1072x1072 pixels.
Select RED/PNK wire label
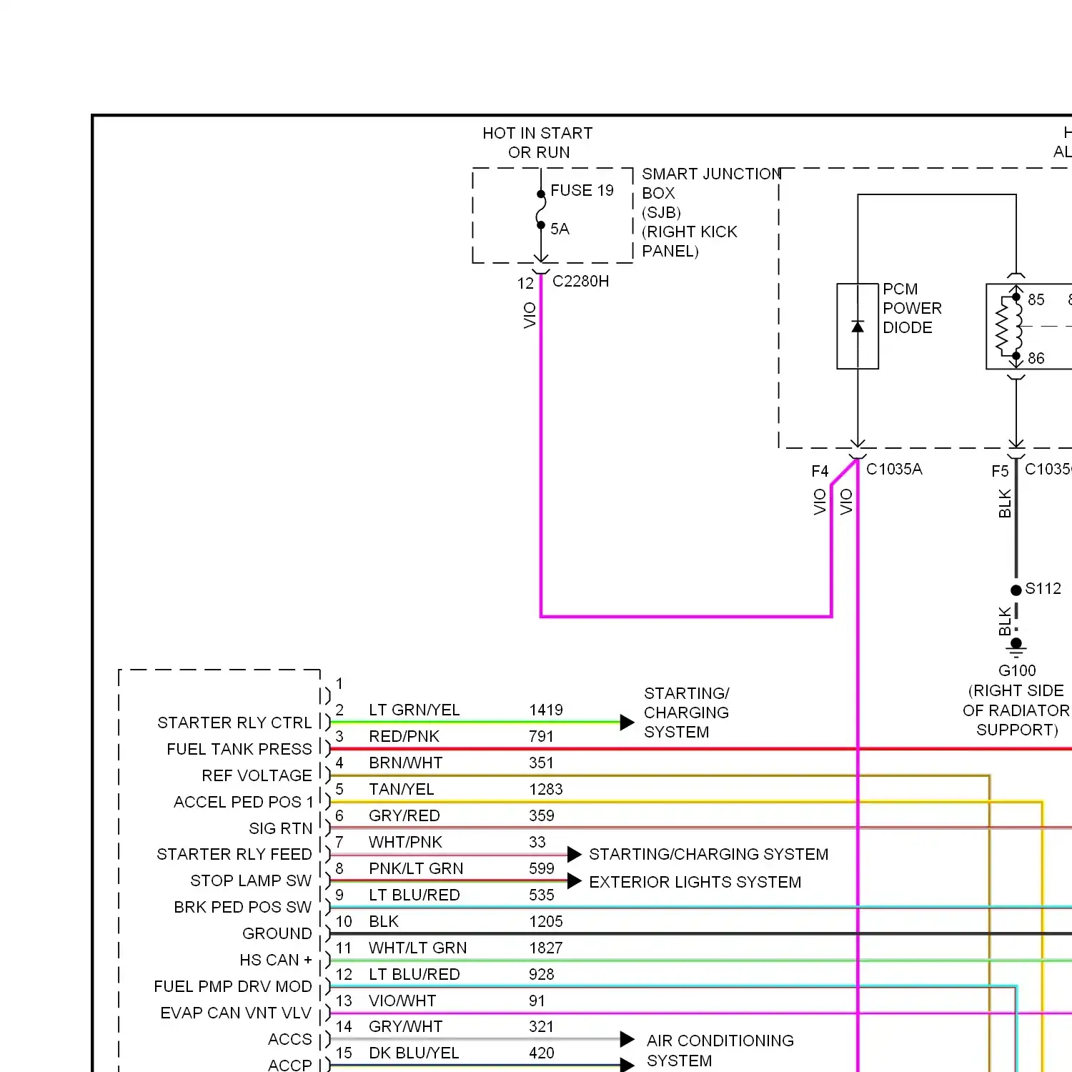click(x=404, y=737)
